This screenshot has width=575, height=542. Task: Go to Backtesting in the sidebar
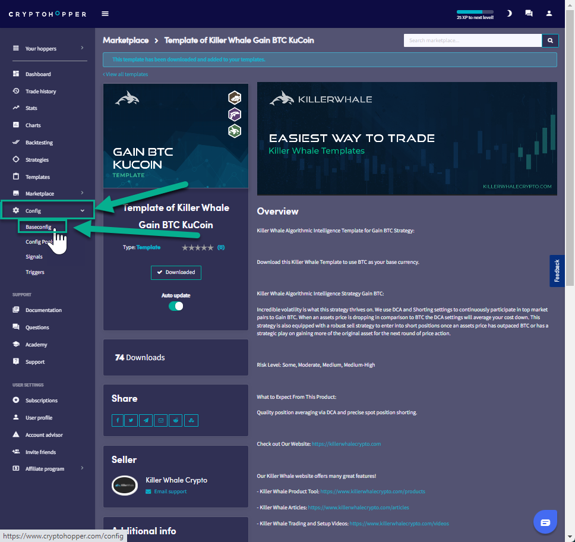click(39, 143)
